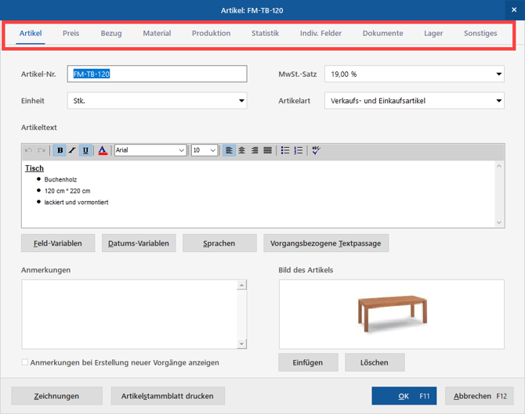Open the font color picker
This screenshot has height=414, width=525.
coord(103,150)
